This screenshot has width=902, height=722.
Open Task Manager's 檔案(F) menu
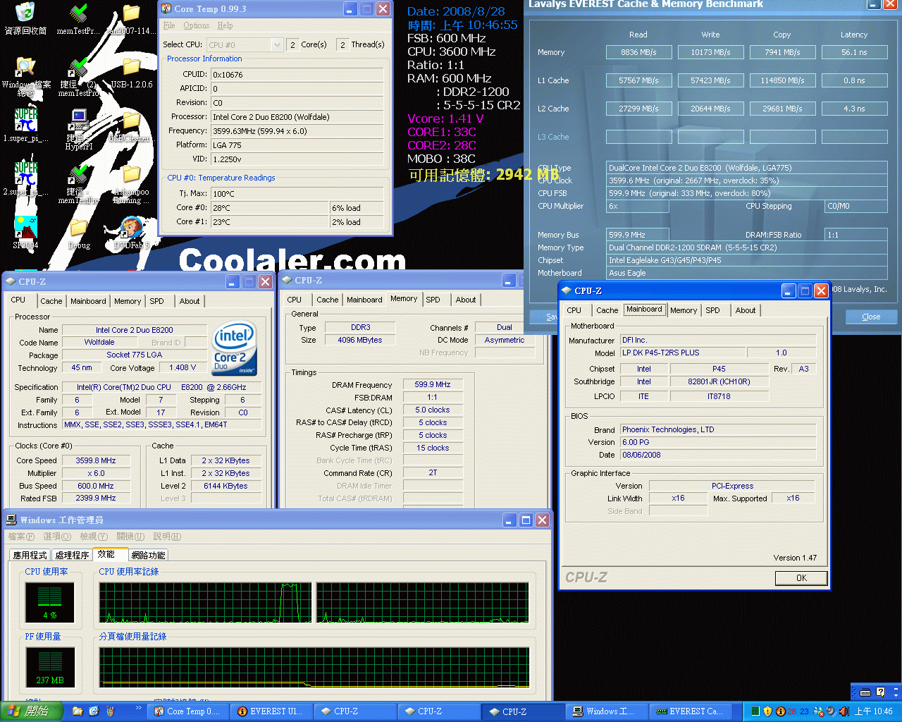(x=21, y=537)
